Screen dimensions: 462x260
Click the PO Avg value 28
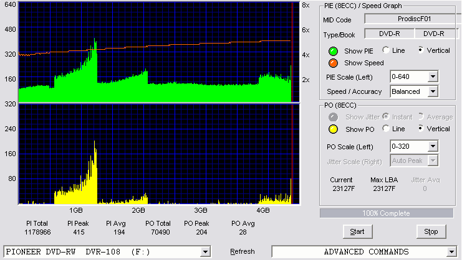243,232
